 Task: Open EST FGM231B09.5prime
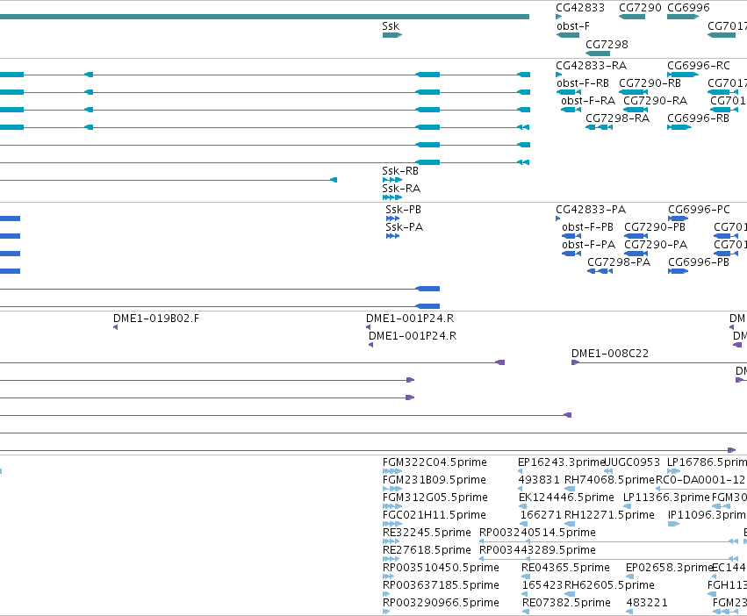[434, 480]
